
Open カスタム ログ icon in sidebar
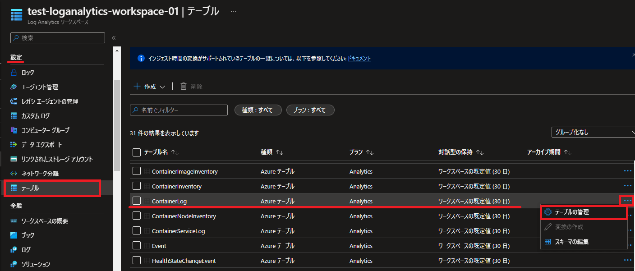click(14, 116)
